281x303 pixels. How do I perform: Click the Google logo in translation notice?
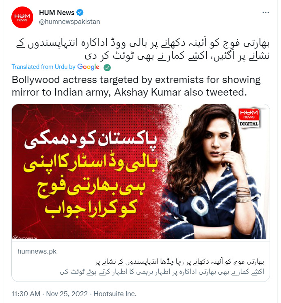point(88,67)
